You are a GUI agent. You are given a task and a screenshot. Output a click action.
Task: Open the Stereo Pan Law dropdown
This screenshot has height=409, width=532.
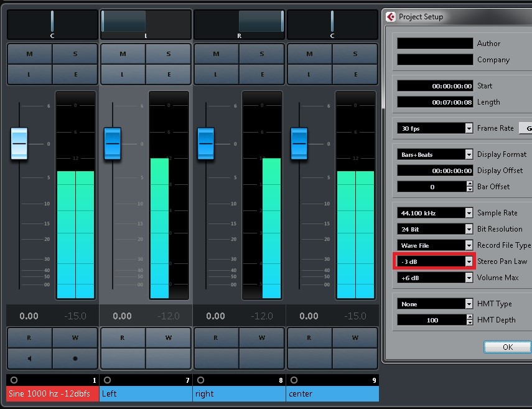(469, 261)
